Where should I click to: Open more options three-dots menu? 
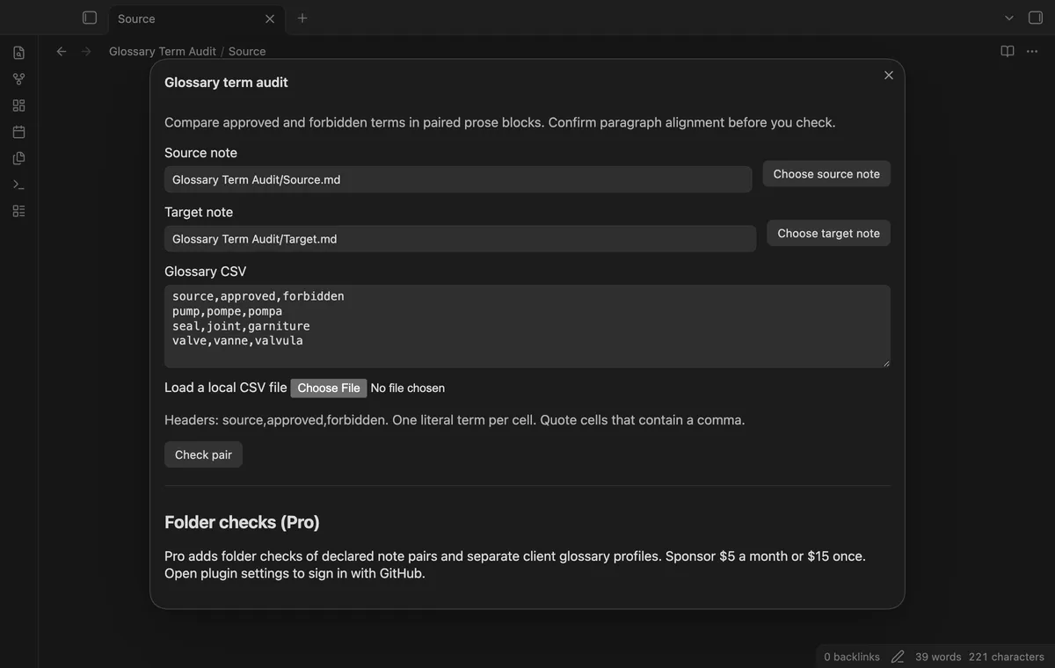point(1033,51)
